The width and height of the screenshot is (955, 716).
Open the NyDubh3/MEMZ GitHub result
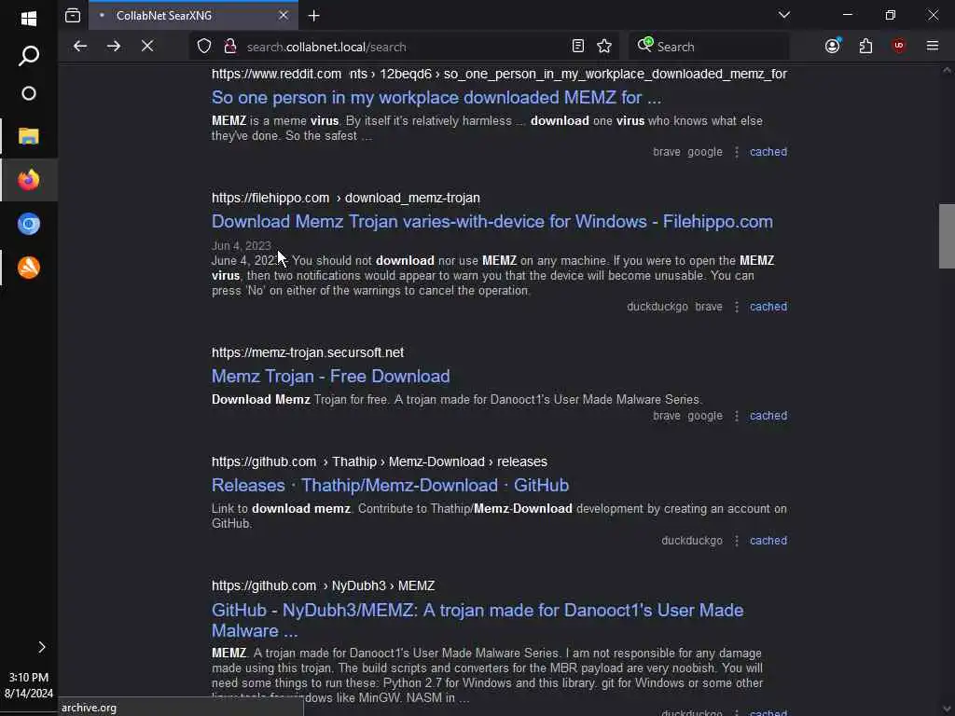coord(477,620)
